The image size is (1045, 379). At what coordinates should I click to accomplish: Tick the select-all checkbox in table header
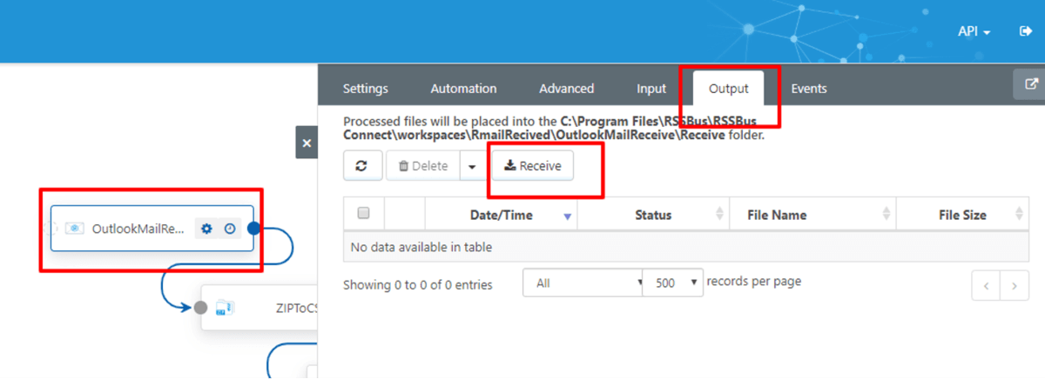(364, 214)
